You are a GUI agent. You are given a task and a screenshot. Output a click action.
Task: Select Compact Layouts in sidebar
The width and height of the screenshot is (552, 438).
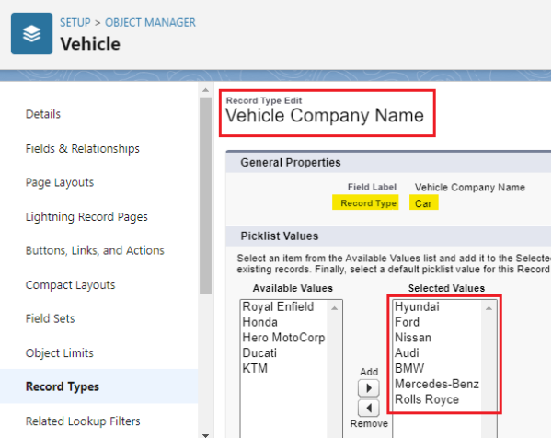(x=71, y=285)
